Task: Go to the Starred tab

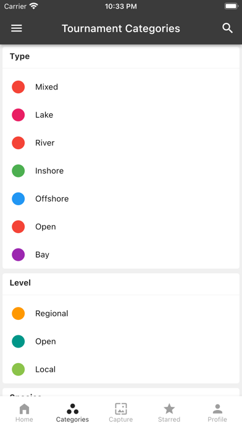Action: pyautogui.click(x=169, y=412)
